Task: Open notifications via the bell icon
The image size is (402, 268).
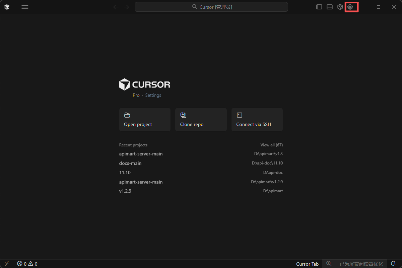Action: [x=393, y=264]
